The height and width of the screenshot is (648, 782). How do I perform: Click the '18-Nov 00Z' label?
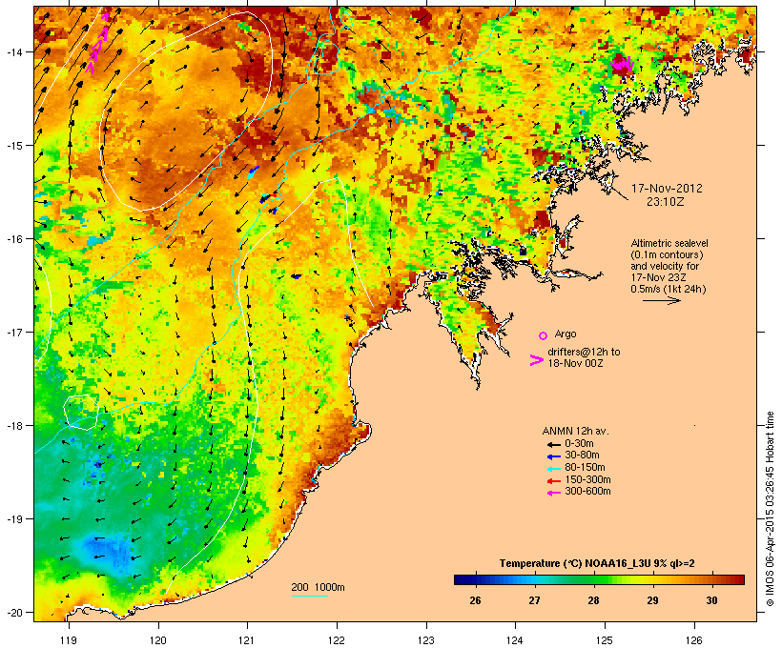click(x=575, y=363)
